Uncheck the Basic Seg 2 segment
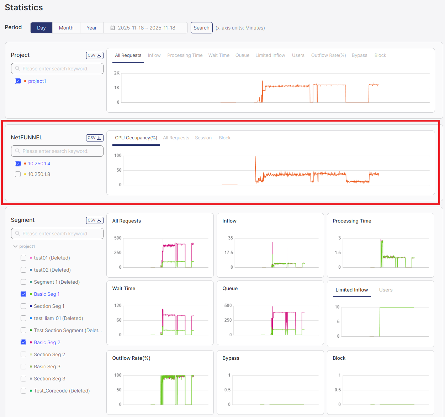445x417 pixels. pyautogui.click(x=23, y=342)
